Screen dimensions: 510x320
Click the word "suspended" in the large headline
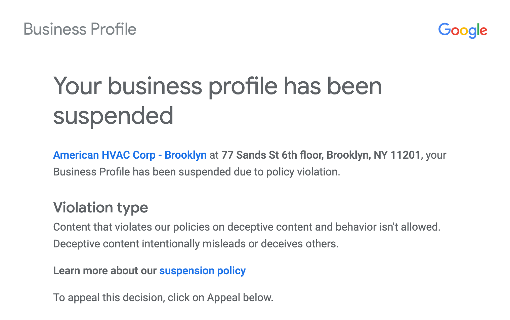[113, 116]
